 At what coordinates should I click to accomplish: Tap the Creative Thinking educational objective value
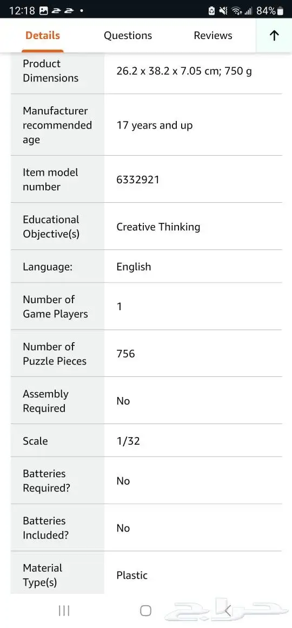click(x=158, y=227)
